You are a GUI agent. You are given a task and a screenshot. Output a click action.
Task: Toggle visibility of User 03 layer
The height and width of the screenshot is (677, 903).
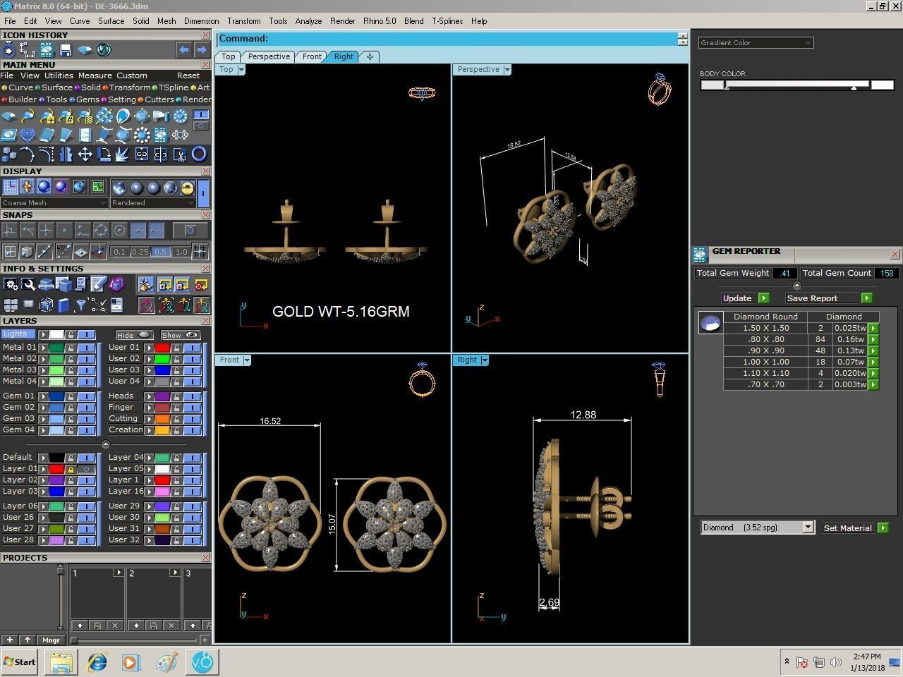pyautogui.click(x=192, y=370)
